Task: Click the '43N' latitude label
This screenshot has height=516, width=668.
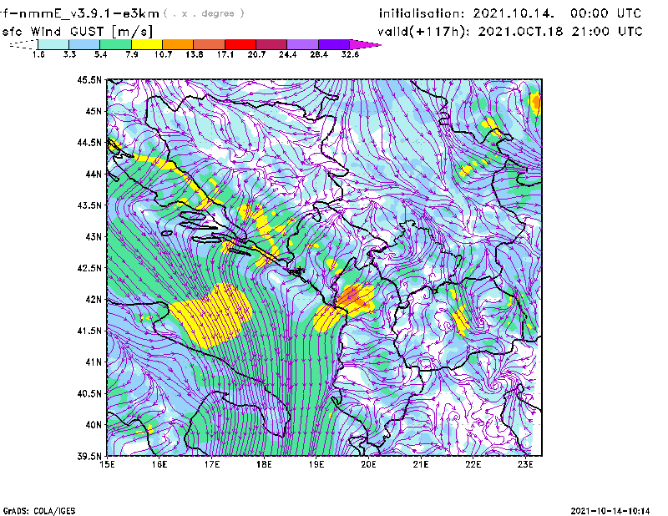Action: (94, 236)
